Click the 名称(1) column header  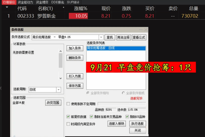click(45, 9)
